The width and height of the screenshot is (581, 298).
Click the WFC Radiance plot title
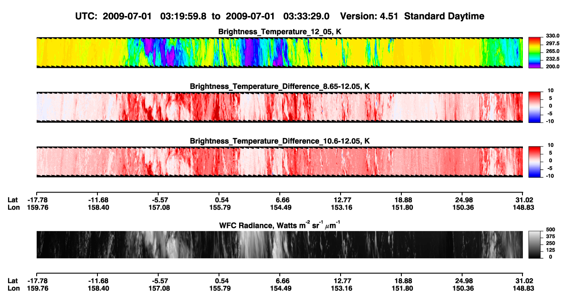(x=280, y=225)
